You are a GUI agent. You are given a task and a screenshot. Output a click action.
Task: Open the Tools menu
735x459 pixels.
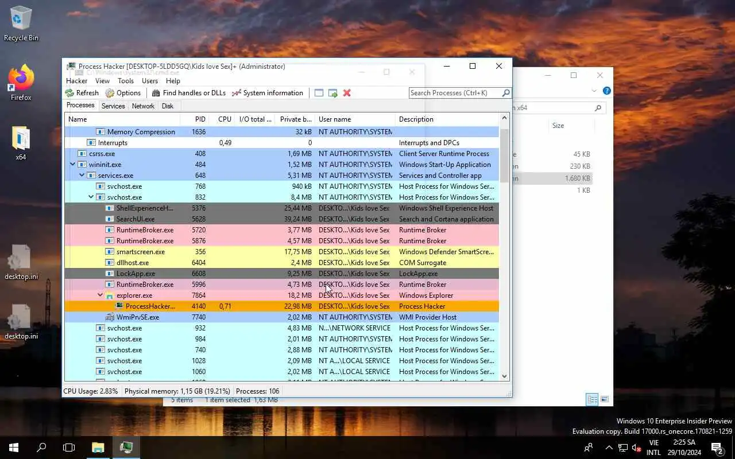point(126,81)
